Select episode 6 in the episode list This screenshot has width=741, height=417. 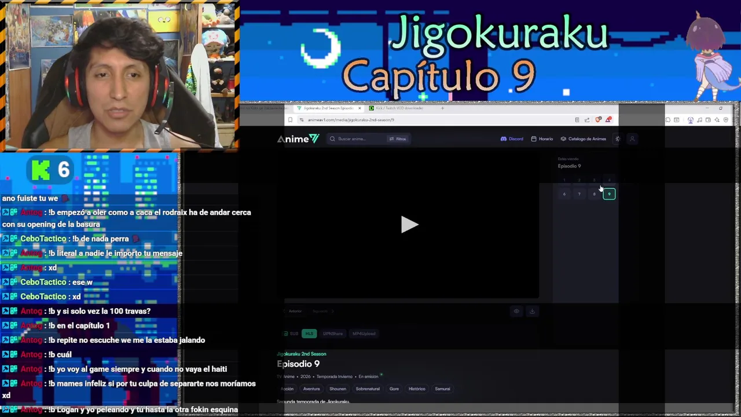pyautogui.click(x=564, y=194)
